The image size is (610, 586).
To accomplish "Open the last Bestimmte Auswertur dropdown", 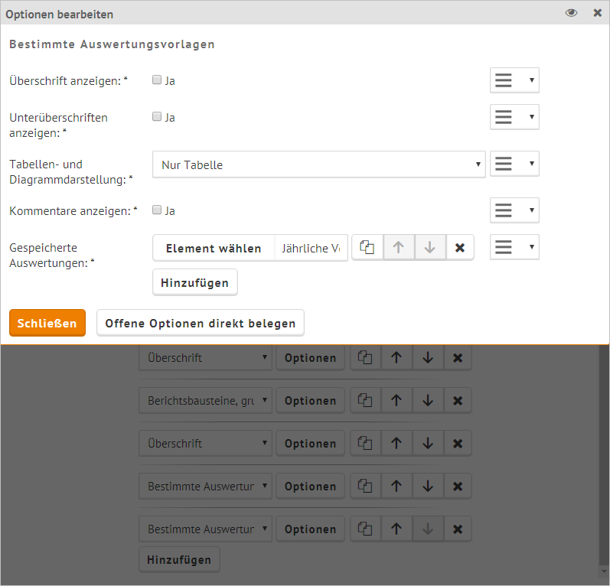I will click(205, 529).
